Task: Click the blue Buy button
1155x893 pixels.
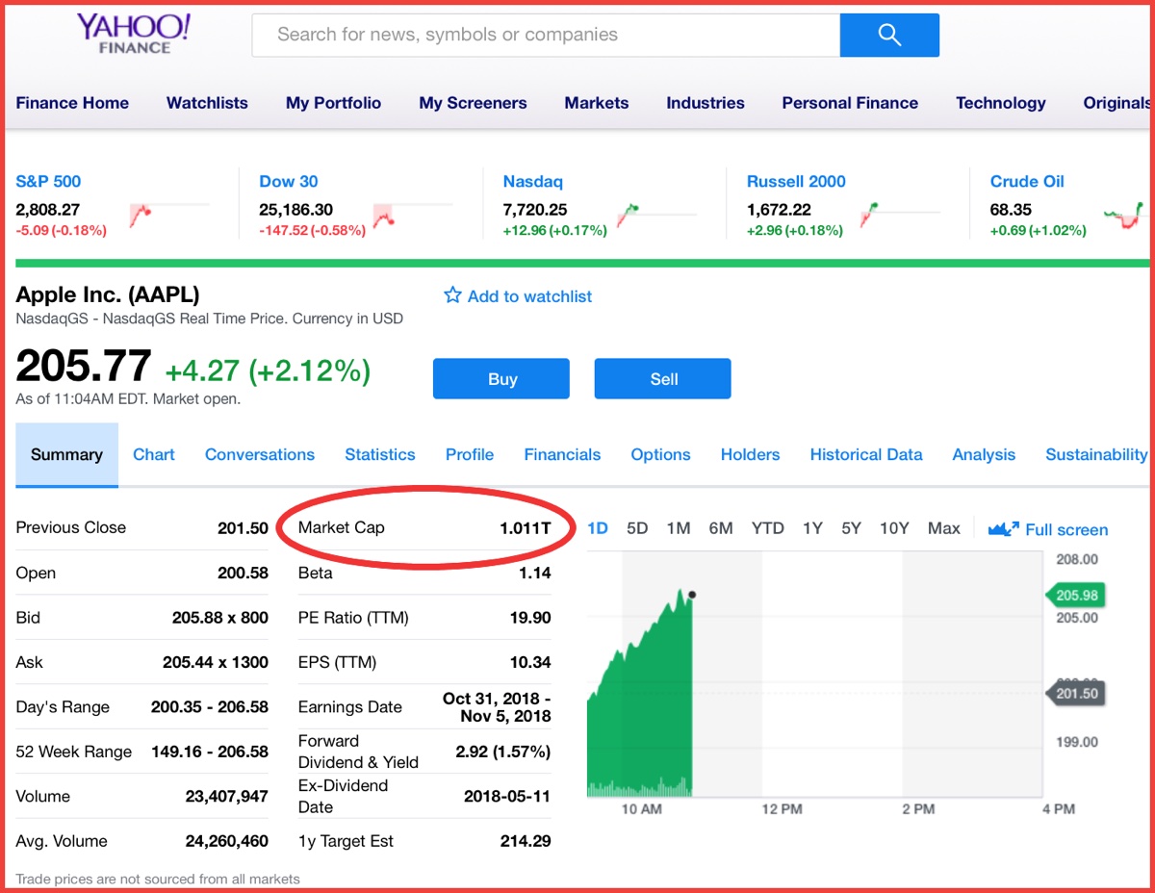Action: (x=501, y=379)
